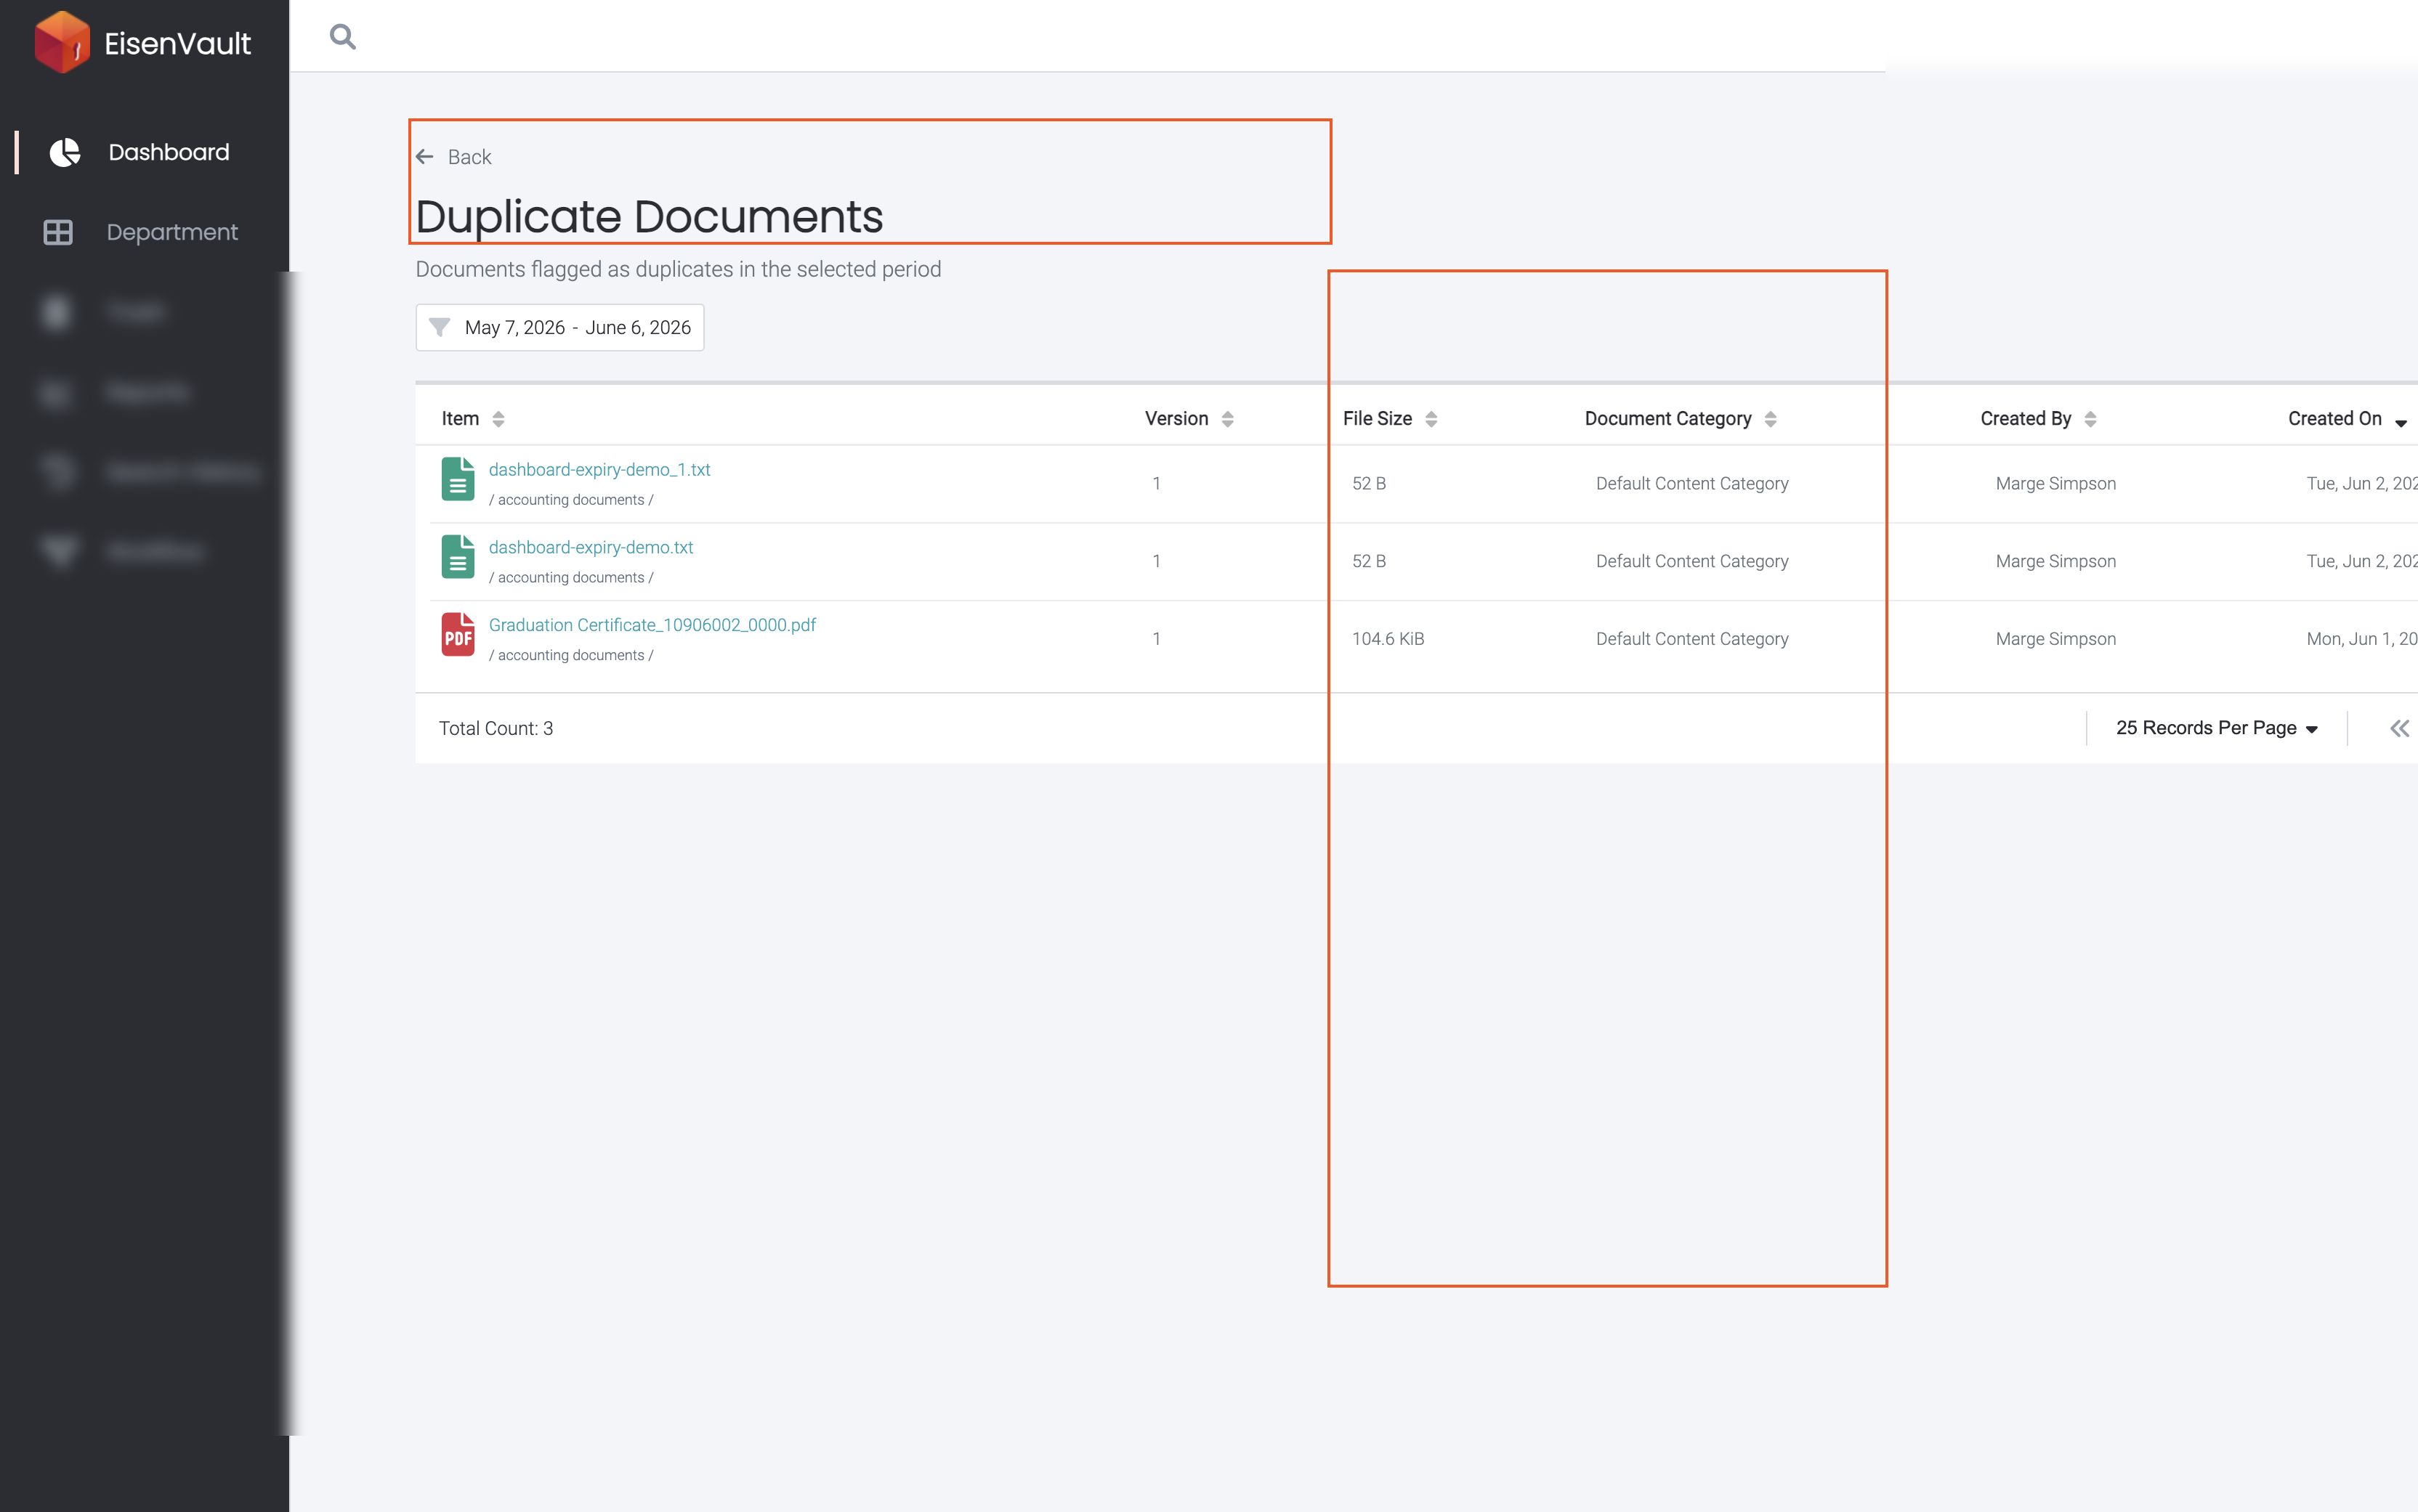Click the PDF icon for Graduation Certificate
This screenshot has height=1512, width=2418.
pos(458,634)
